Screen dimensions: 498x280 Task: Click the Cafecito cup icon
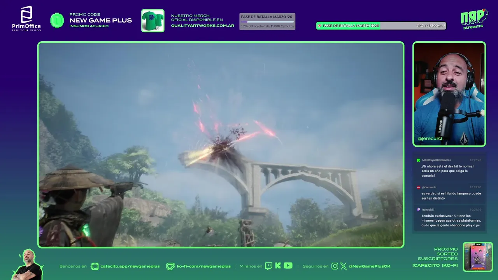(95, 266)
